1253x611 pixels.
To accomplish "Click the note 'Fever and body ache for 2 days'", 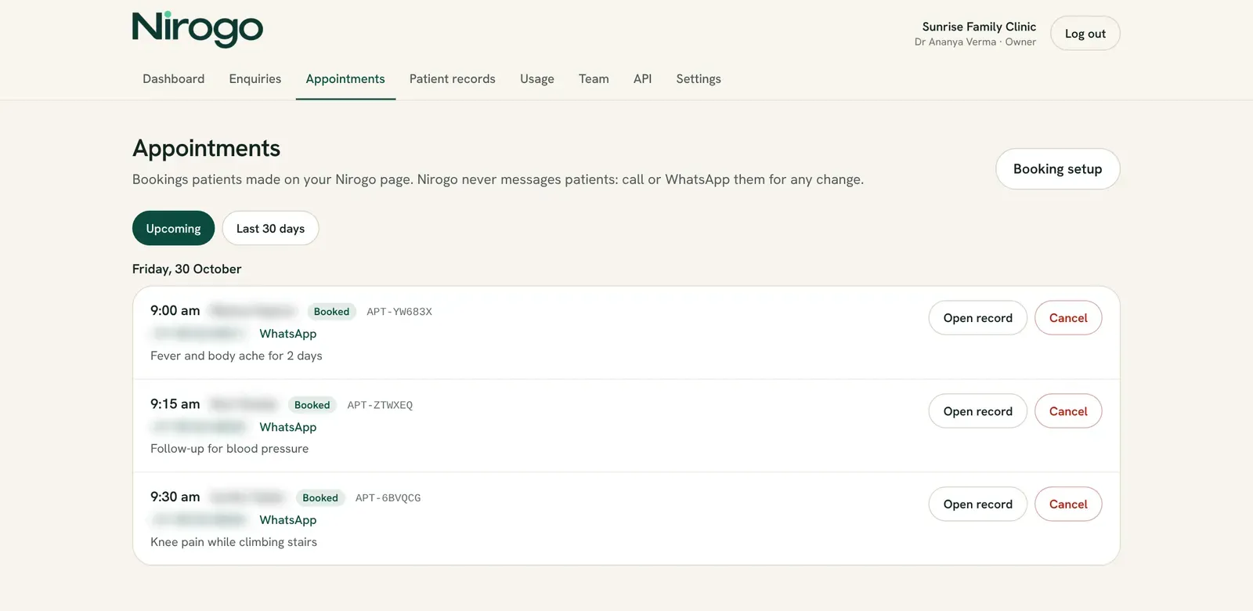I will click(x=237, y=356).
